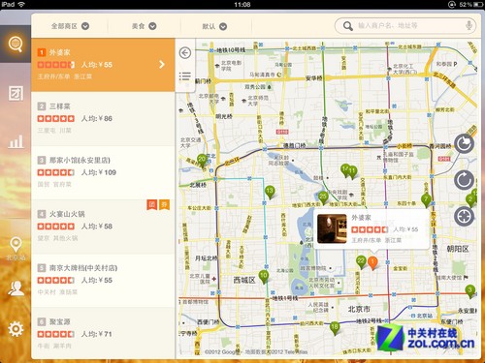Switch to list view icon on map
Image resolution: width=485 pixels, height=363 pixels.
click(185, 76)
